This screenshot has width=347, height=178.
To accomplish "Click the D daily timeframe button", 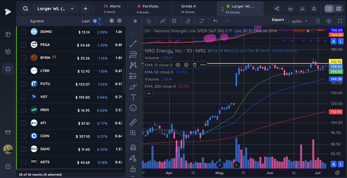I will pos(135,21).
